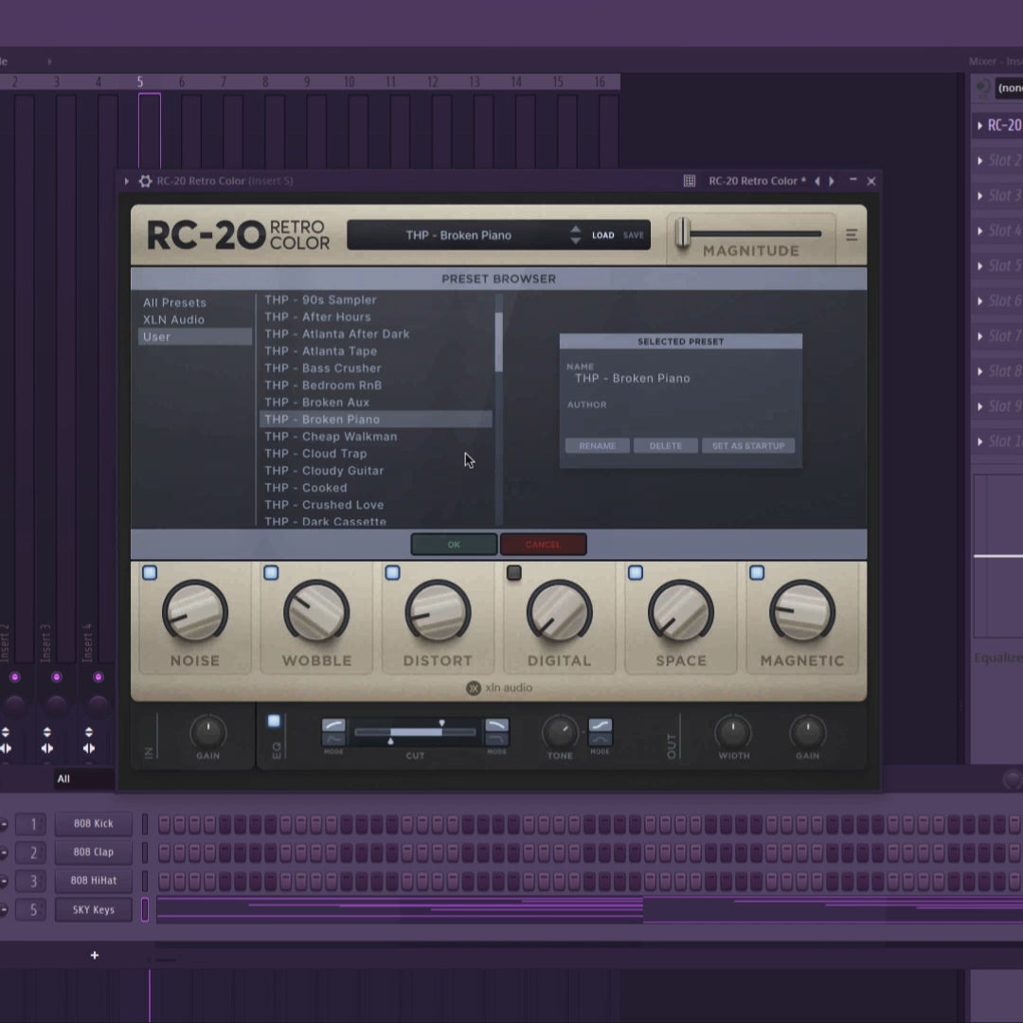
Task: Click the input Gain knob
Action: click(x=208, y=732)
